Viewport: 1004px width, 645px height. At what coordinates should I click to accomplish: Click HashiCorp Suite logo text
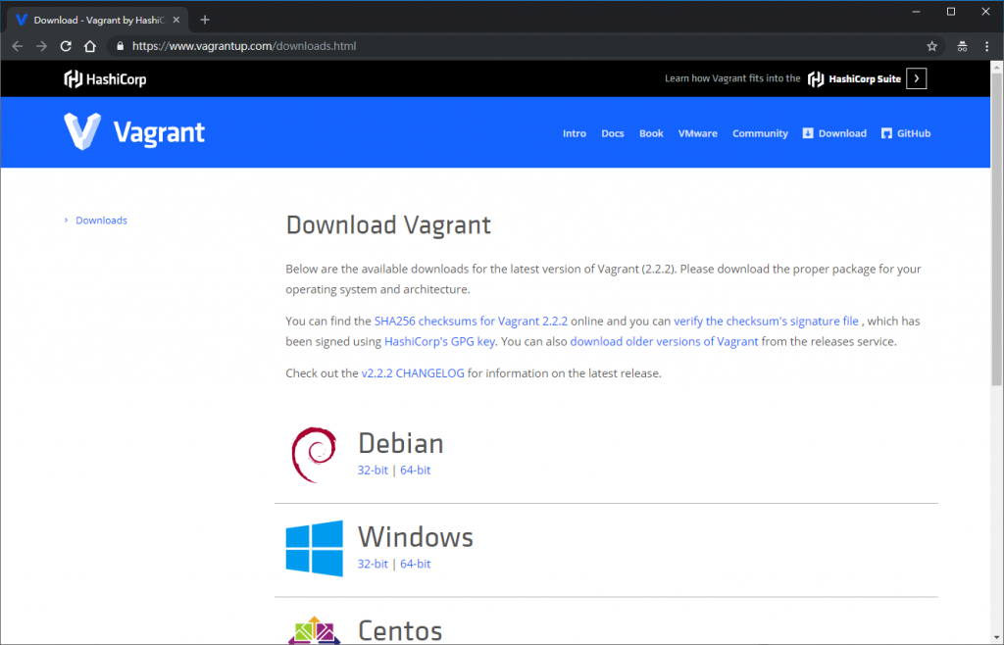854,78
